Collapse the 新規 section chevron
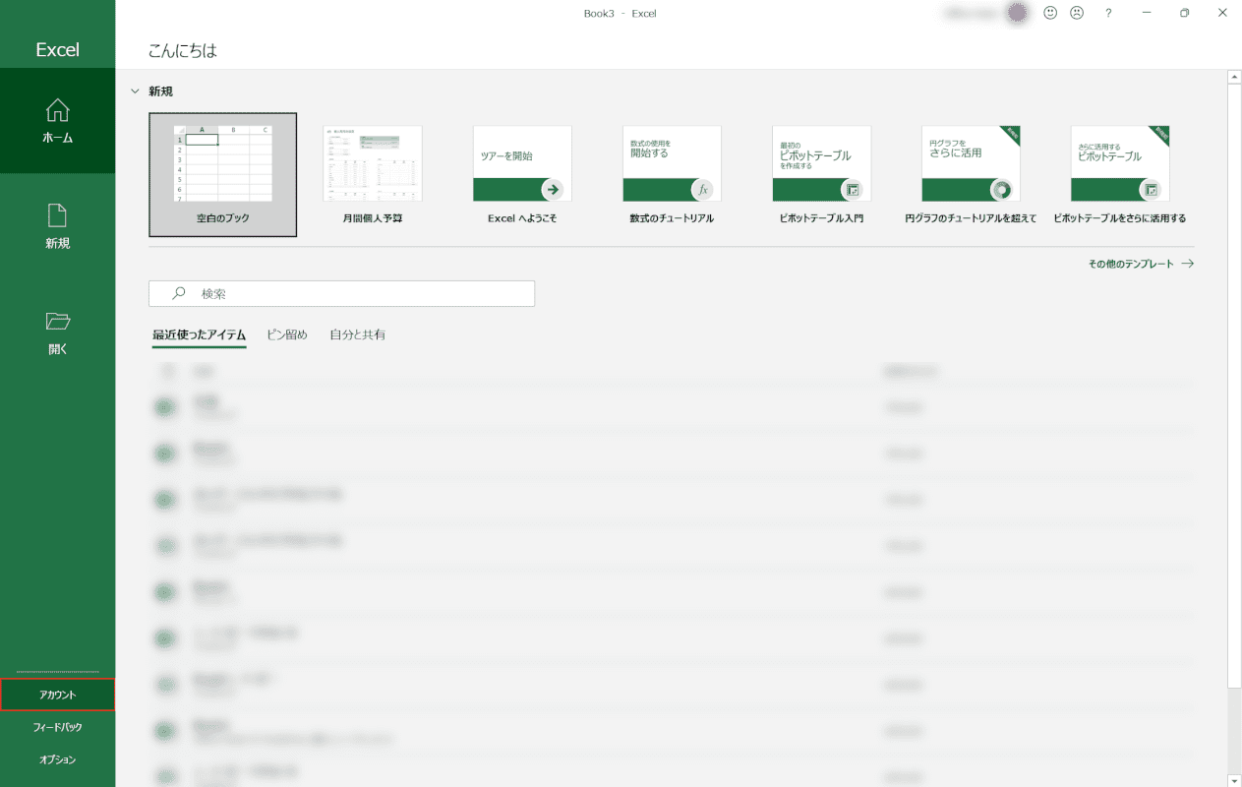 click(135, 91)
